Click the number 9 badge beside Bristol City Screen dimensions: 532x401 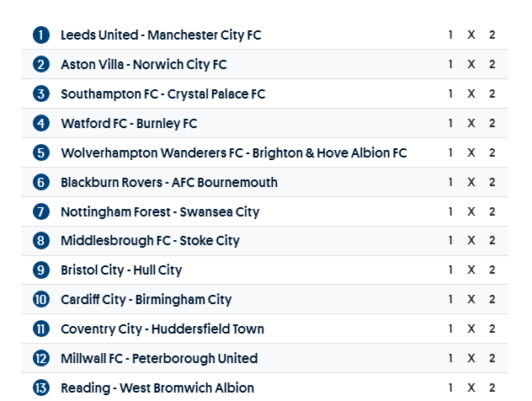pos(41,270)
